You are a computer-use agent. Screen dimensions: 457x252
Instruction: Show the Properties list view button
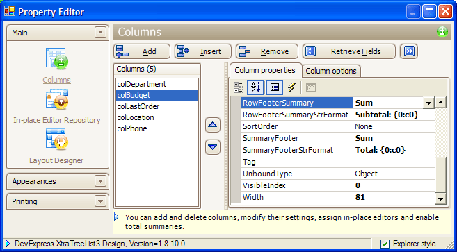[274, 87]
